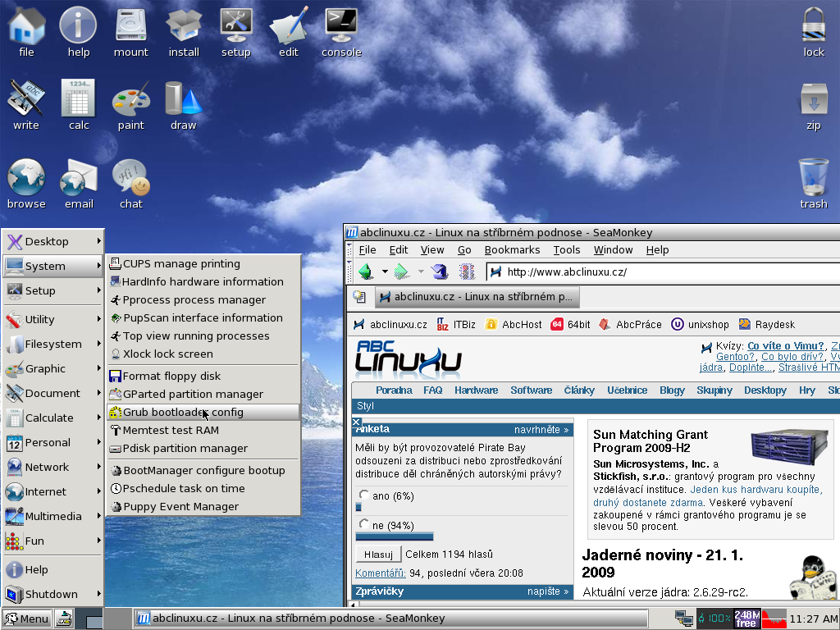Open the Poradna navigation link
Viewport: 840px width, 630px height.
point(394,390)
